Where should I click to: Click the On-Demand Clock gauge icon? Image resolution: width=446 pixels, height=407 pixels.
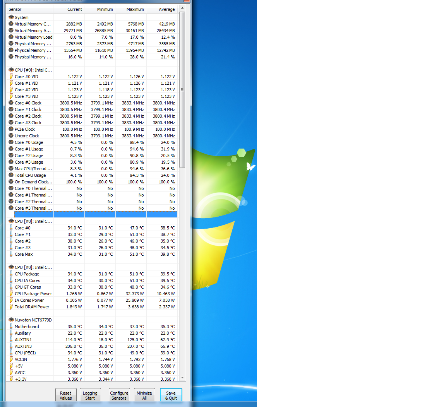click(x=11, y=181)
